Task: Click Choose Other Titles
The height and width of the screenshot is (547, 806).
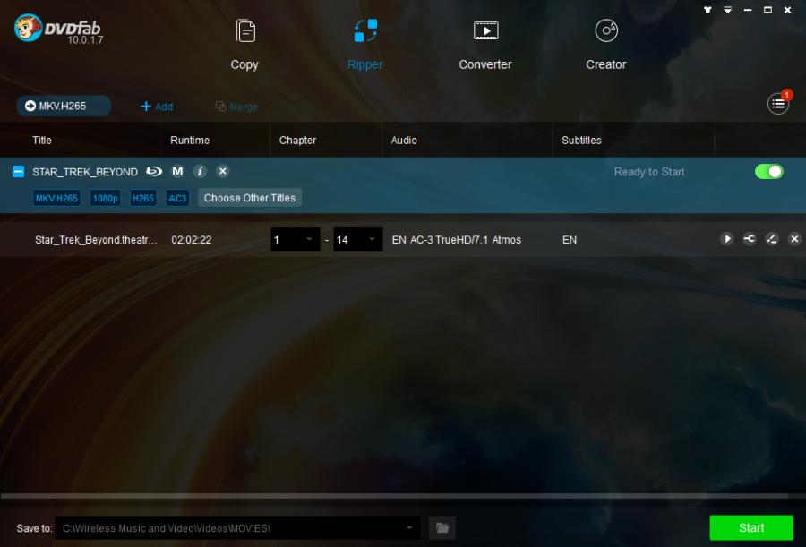Action: [x=250, y=198]
